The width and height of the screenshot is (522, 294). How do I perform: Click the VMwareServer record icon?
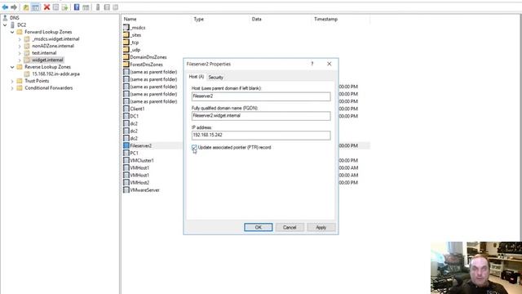pyautogui.click(x=126, y=190)
